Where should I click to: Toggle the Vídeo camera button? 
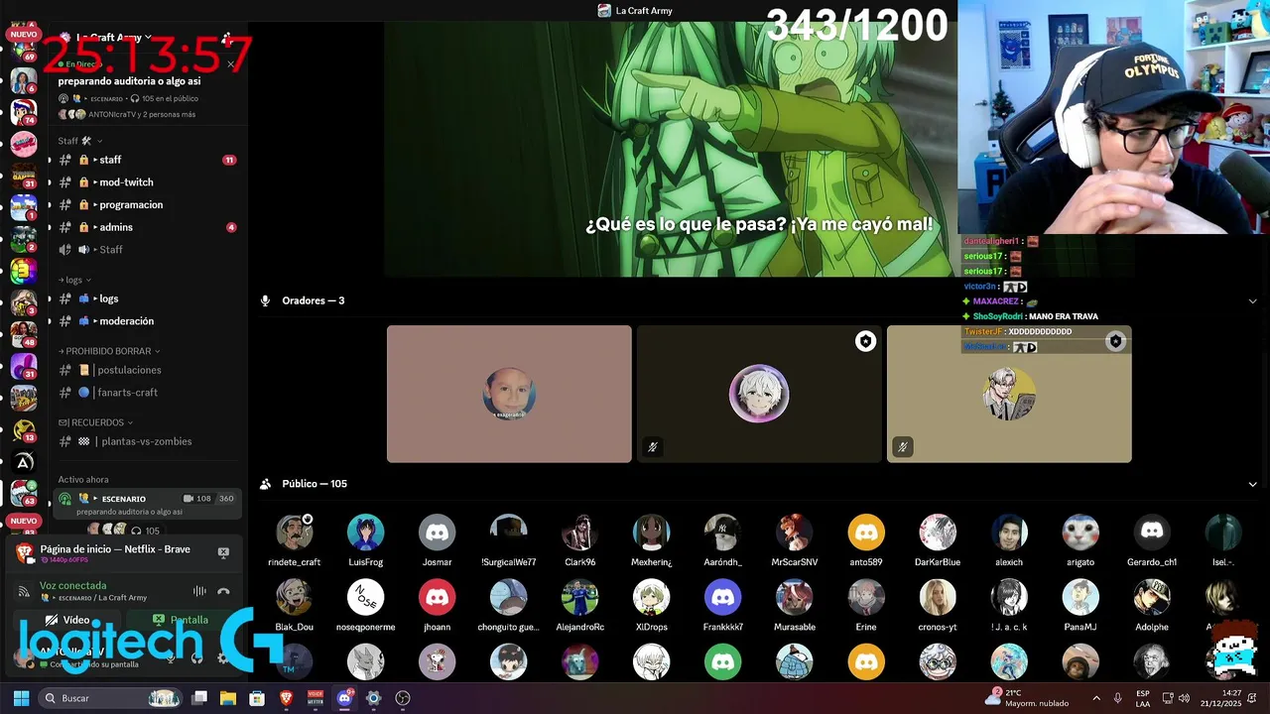click(x=68, y=620)
